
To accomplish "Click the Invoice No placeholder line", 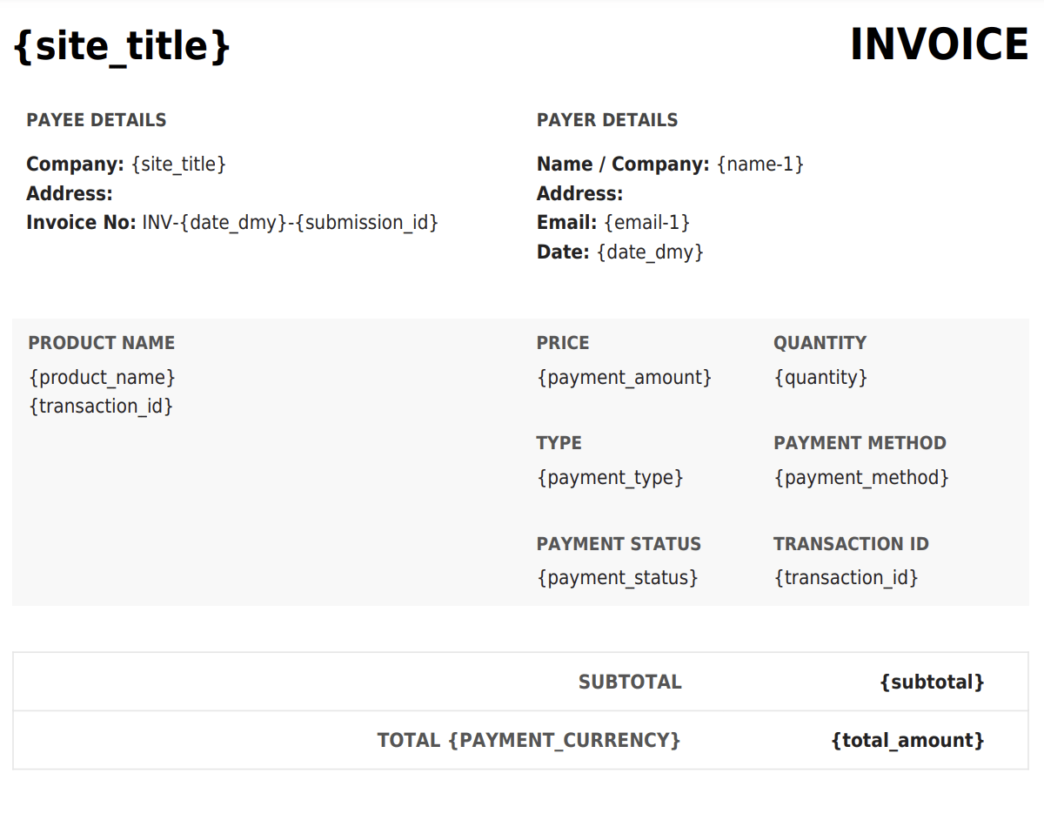I will (232, 222).
